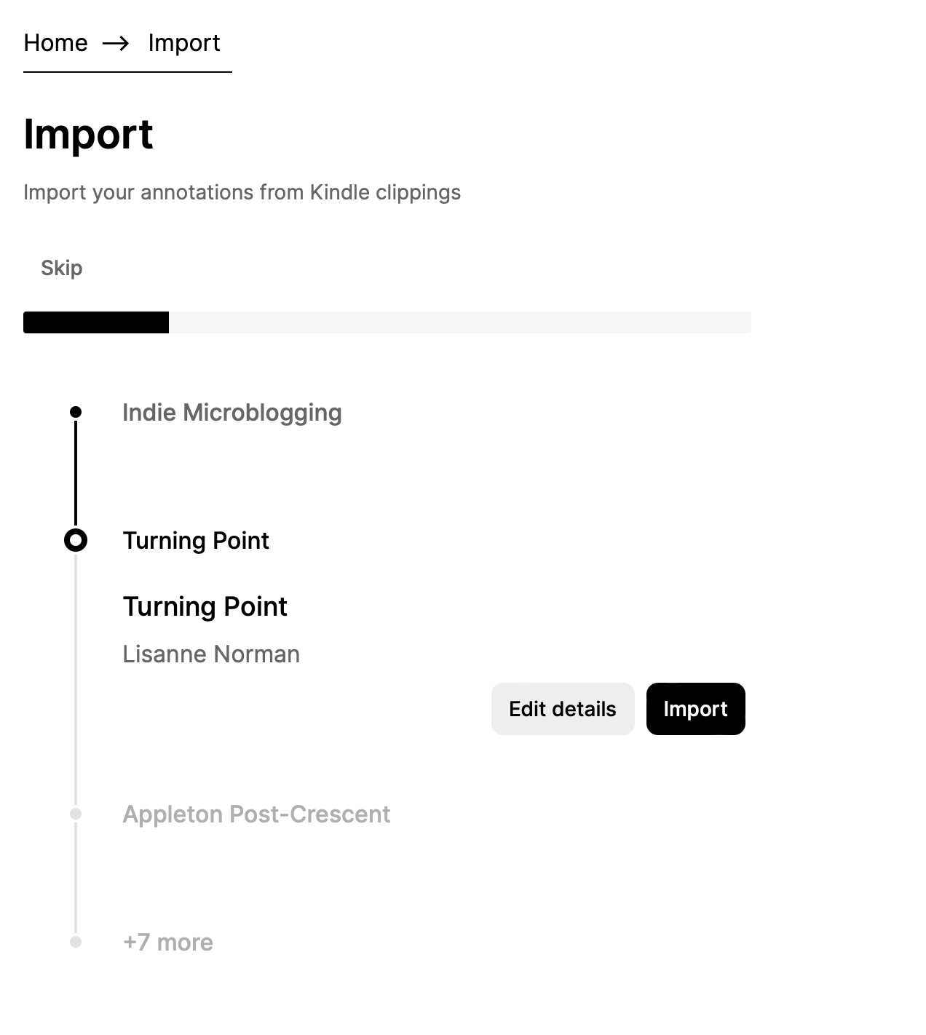This screenshot has width=926, height=1035.
Task: Click the author name Lisanne Norman
Action: pyautogui.click(x=211, y=654)
